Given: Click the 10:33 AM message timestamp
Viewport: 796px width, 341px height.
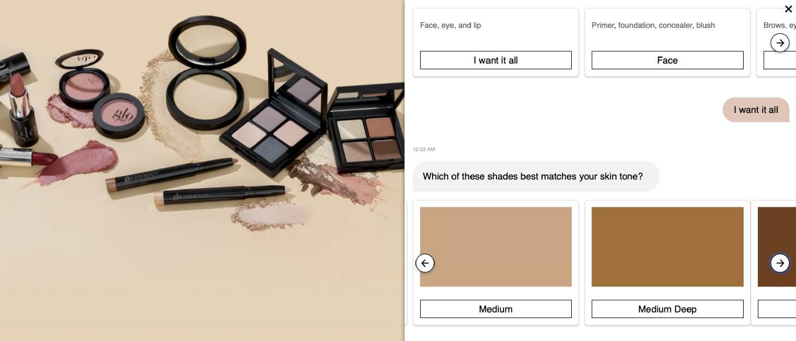Looking at the screenshot, I should click(424, 149).
